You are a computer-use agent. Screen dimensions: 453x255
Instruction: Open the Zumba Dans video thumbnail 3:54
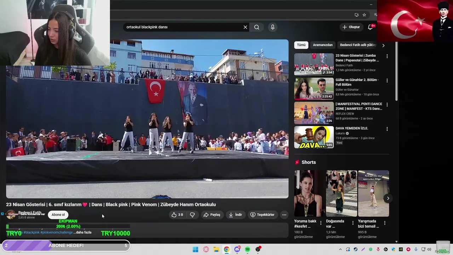click(x=314, y=64)
